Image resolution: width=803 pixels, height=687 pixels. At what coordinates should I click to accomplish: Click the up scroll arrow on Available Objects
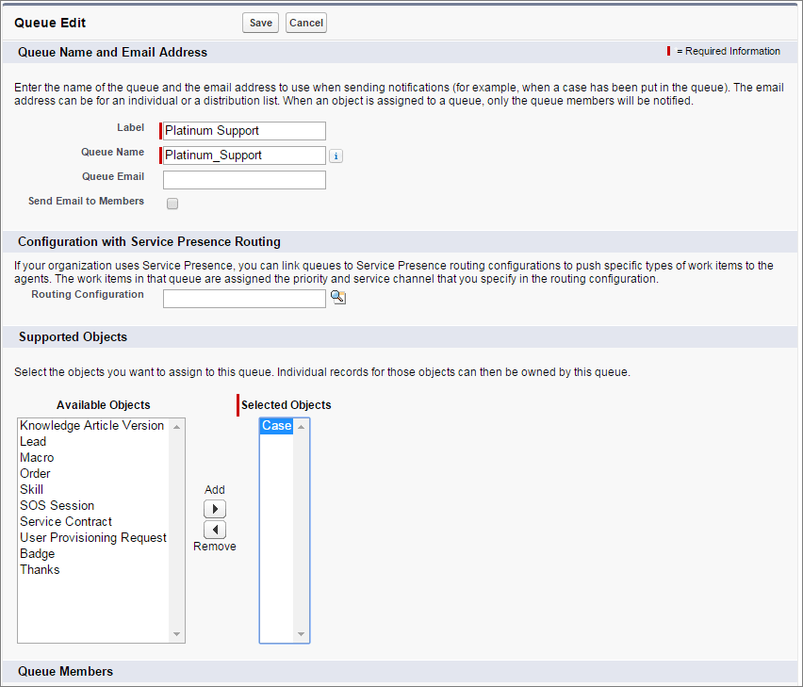click(176, 425)
